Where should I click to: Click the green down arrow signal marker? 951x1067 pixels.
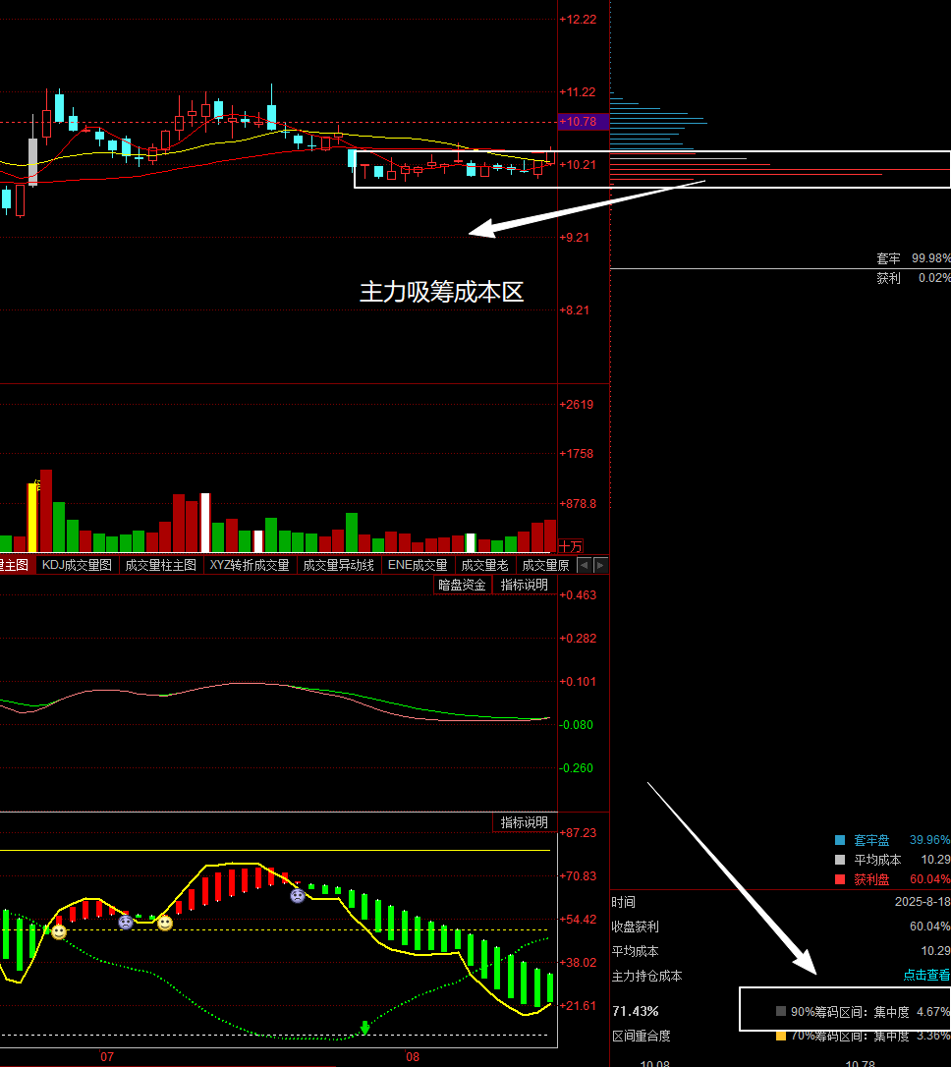click(x=364, y=1028)
